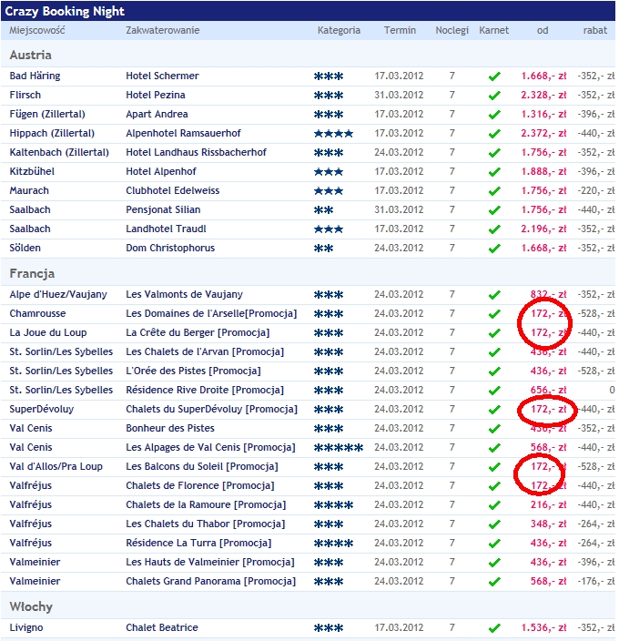The height and width of the screenshot is (641, 619).
Task: Click the green checkmark in Hotel Schermer row
Action: [494, 76]
